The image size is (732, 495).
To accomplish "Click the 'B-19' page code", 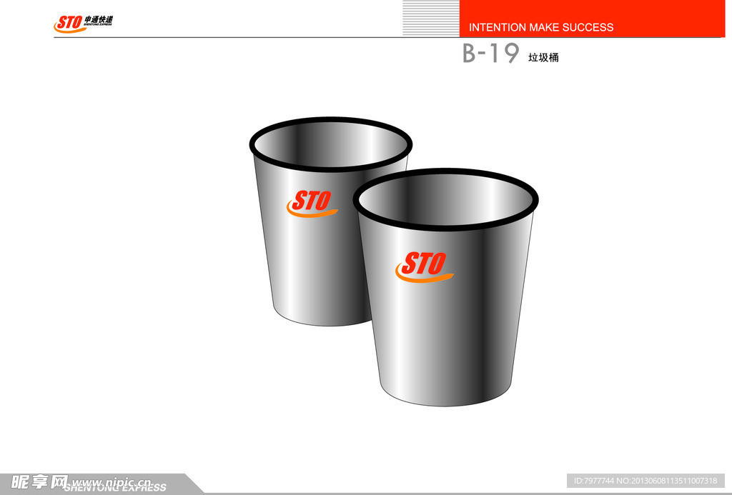I will 490,53.
